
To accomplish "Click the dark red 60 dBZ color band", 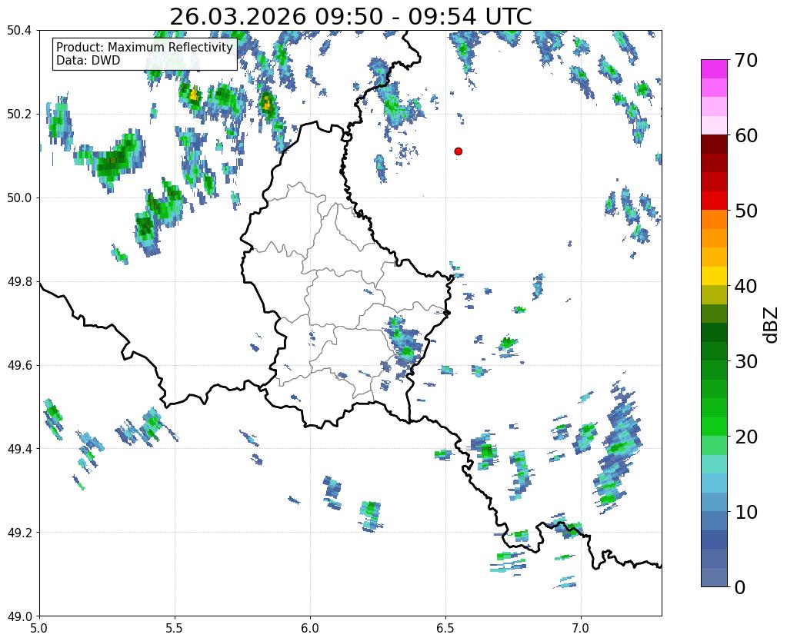I will coord(714,144).
